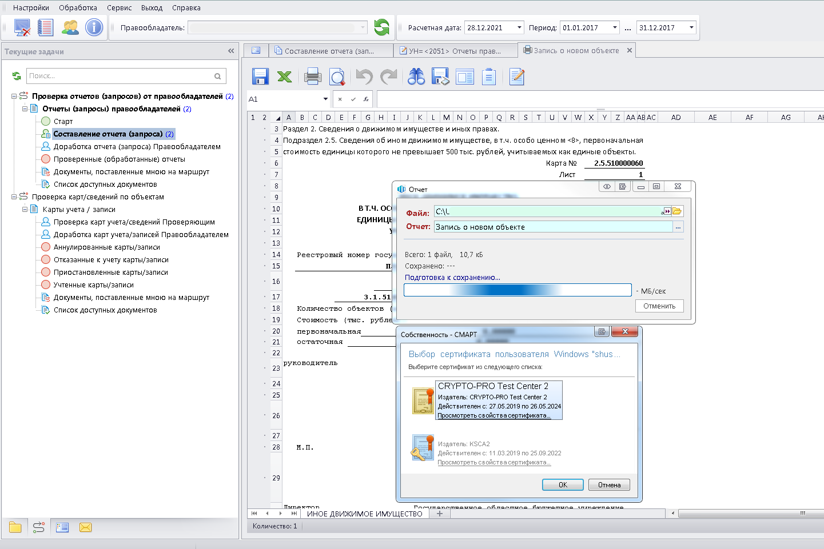Save the sheet with floppy disk icon
Screen dimensions: 824x549
click(260, 77)
